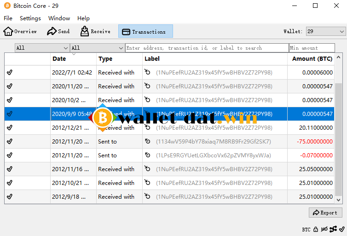Select the 2020/9/9 05:48 date cell
The image size is (347, 236).
(x=73, y=114)
